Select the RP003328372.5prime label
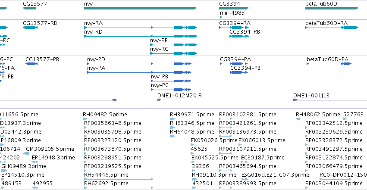367x190 pixels. point(334,140)
